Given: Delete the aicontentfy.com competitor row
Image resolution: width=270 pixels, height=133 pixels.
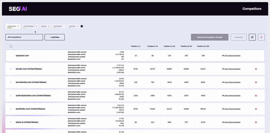Looking at the screenshot, I should 256,82.
